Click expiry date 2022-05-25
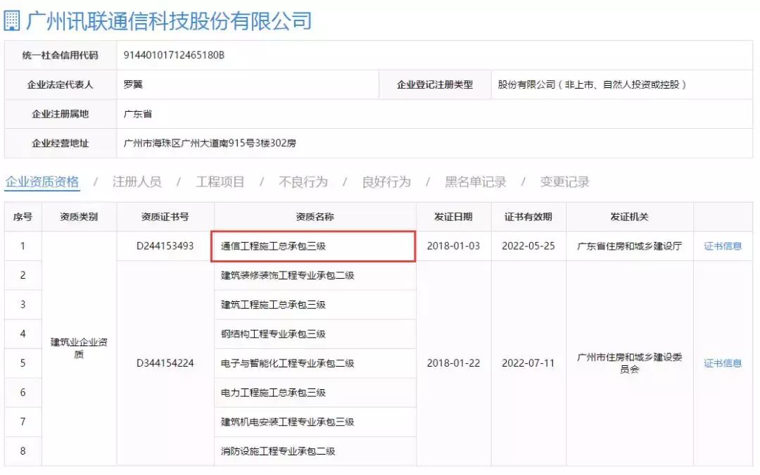760x475 pixels. [x=528, y=246]
